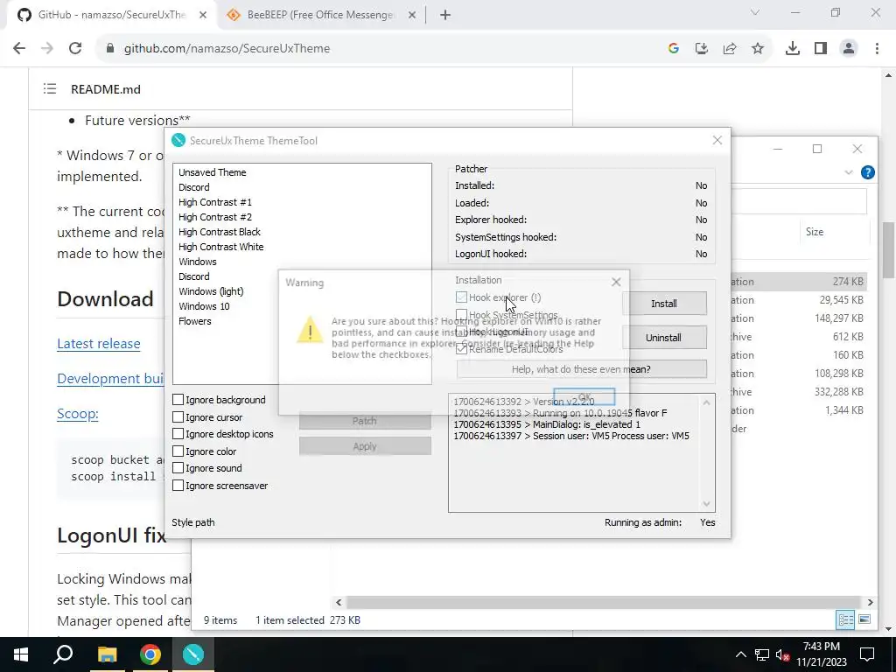The width and height of the screenshot is (896, 672).
Task: Enable Ignore background checkbox
Action: click(x=178, y=399)
